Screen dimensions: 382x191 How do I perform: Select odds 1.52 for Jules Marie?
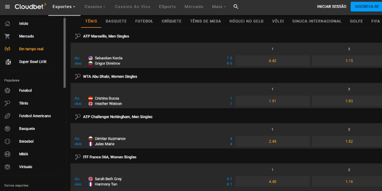click(349, 141)
